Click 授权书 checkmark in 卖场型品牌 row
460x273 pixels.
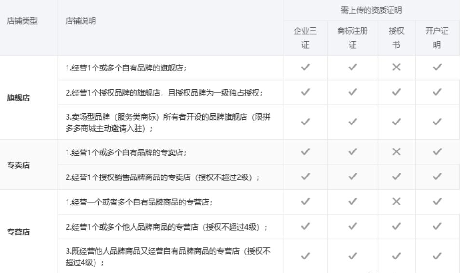396,123
